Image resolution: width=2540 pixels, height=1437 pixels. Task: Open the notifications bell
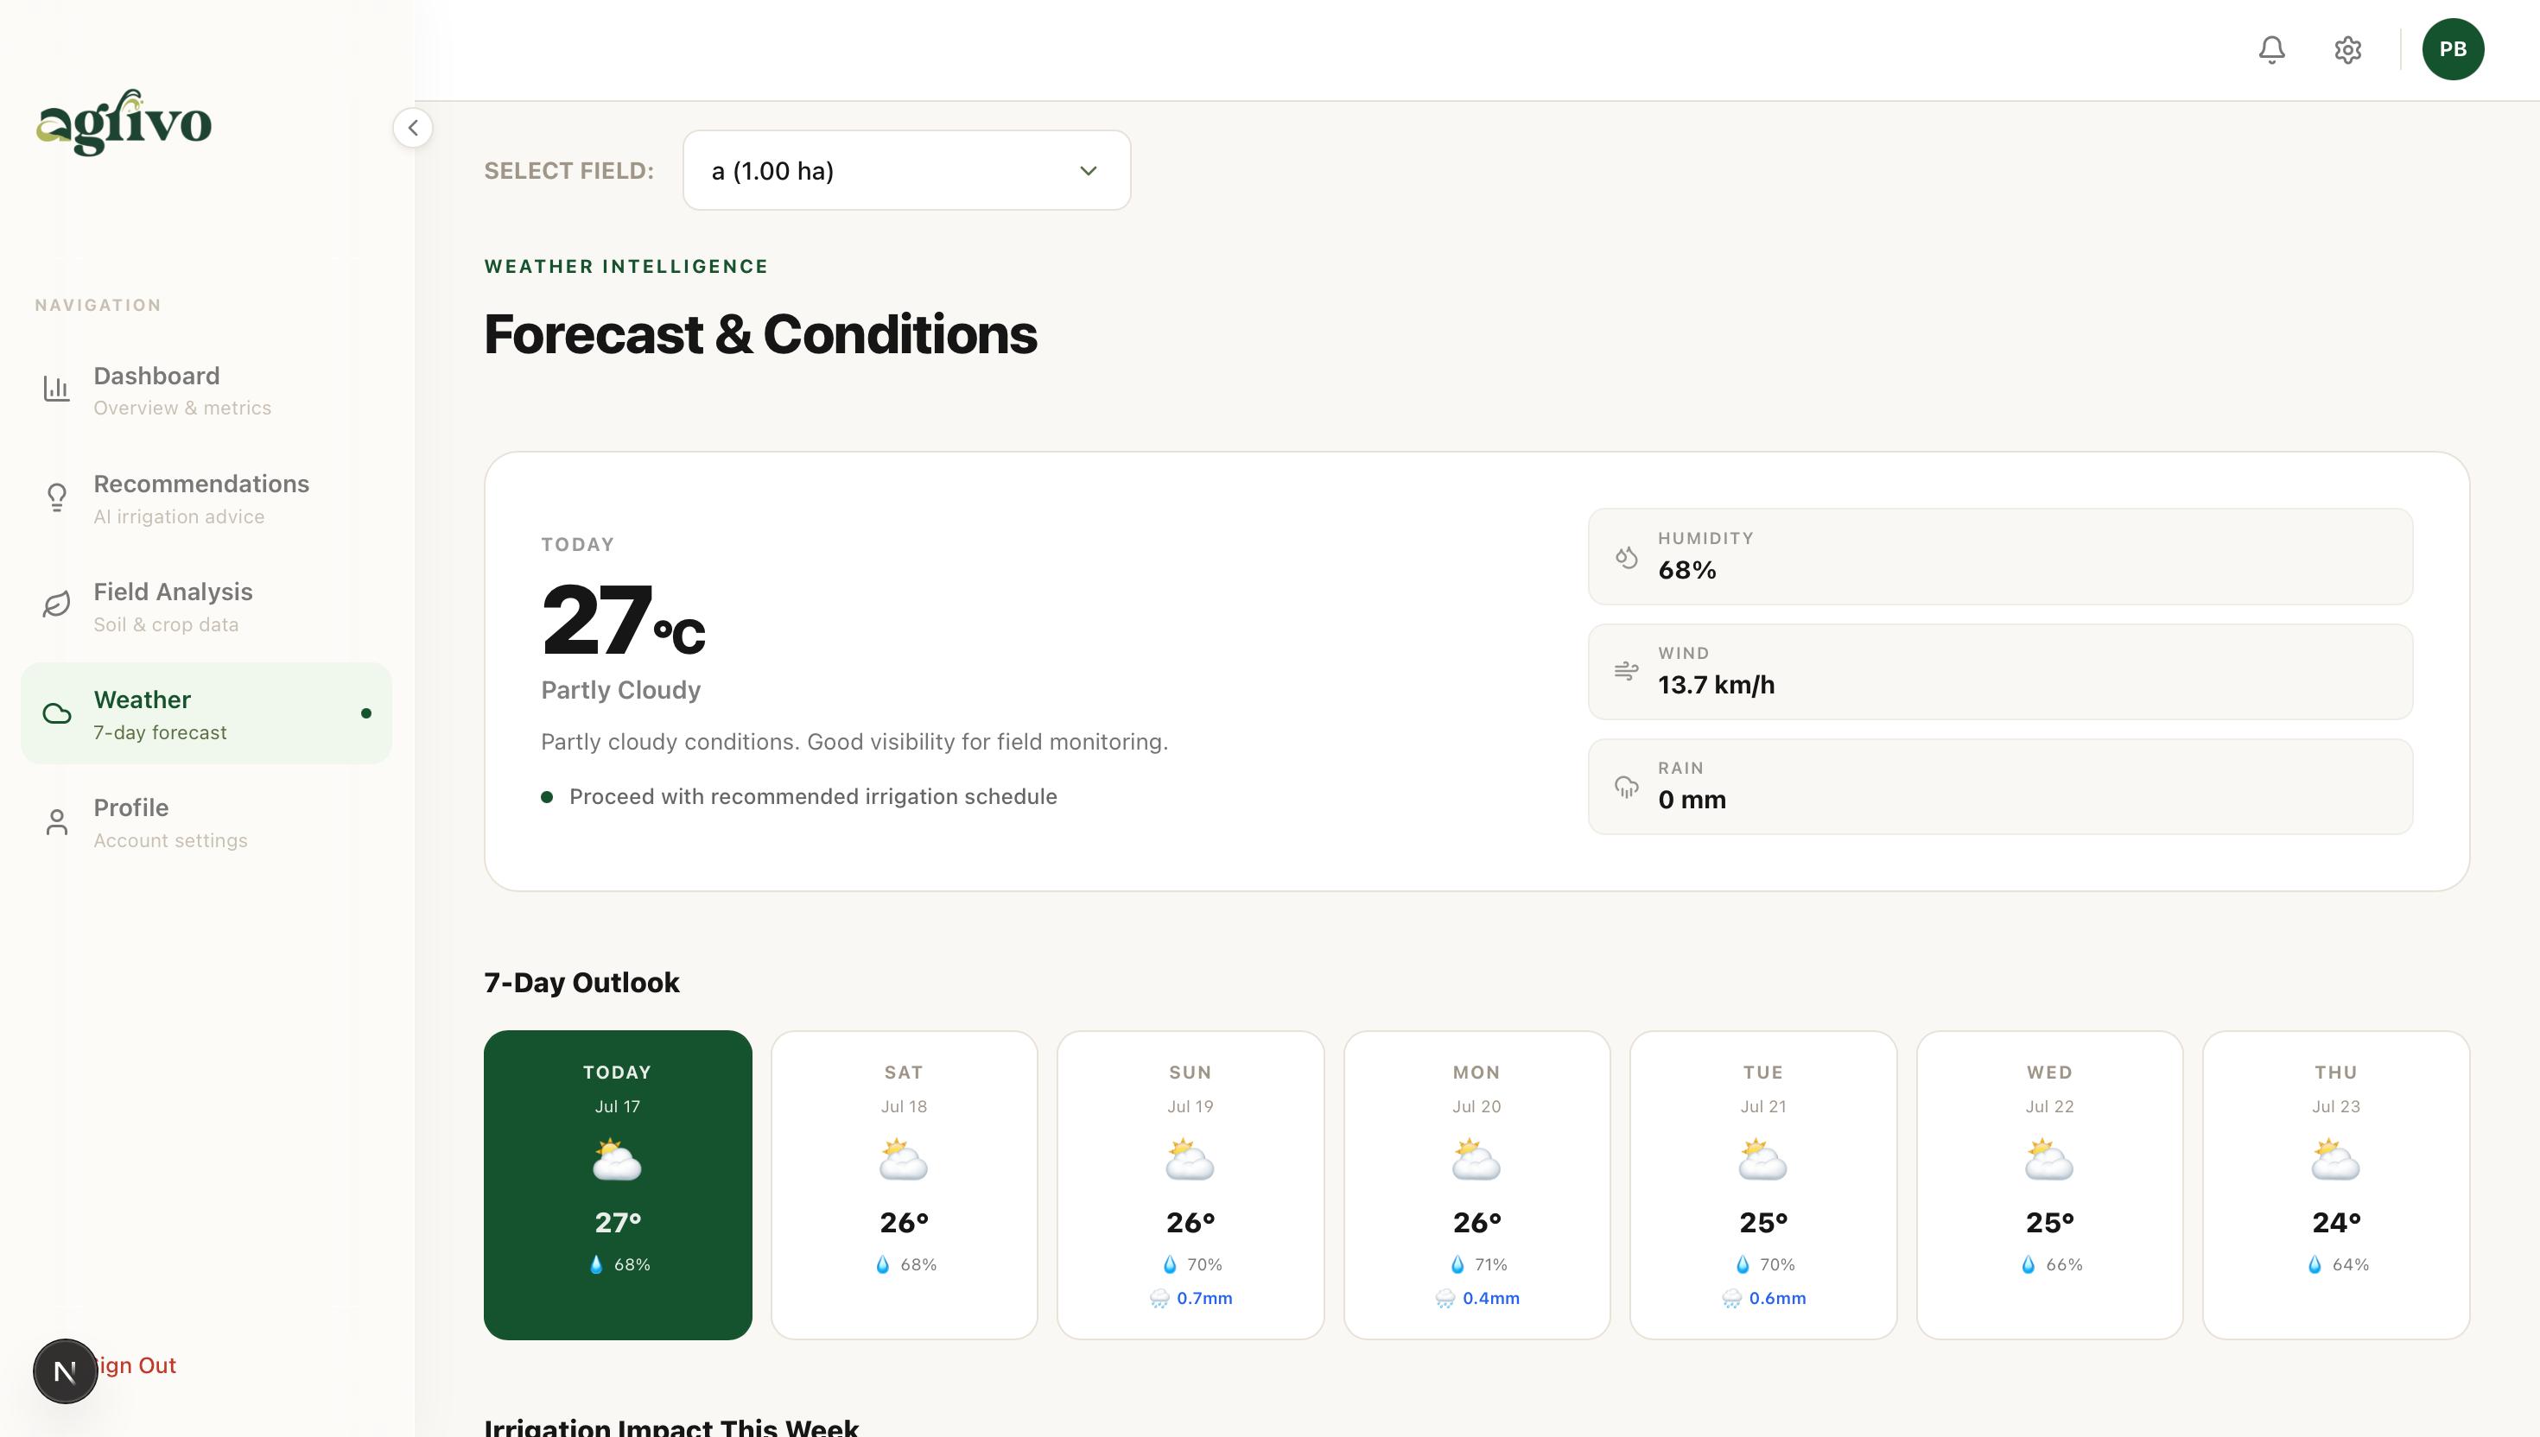click(x=2271, y=49)
